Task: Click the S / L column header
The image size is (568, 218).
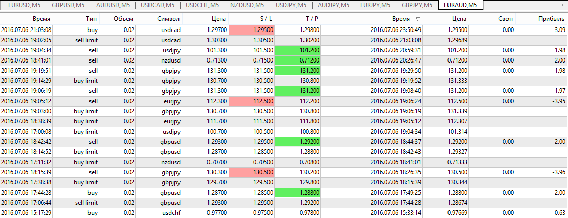Action: 265,19
